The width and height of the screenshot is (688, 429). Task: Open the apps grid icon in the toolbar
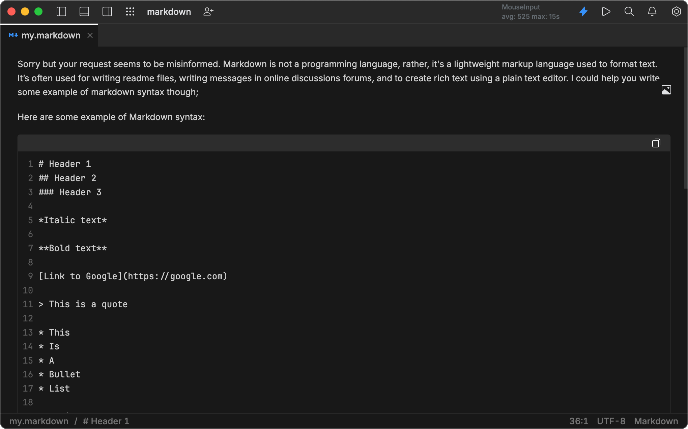pyautogui.click(x=130, y=11)
